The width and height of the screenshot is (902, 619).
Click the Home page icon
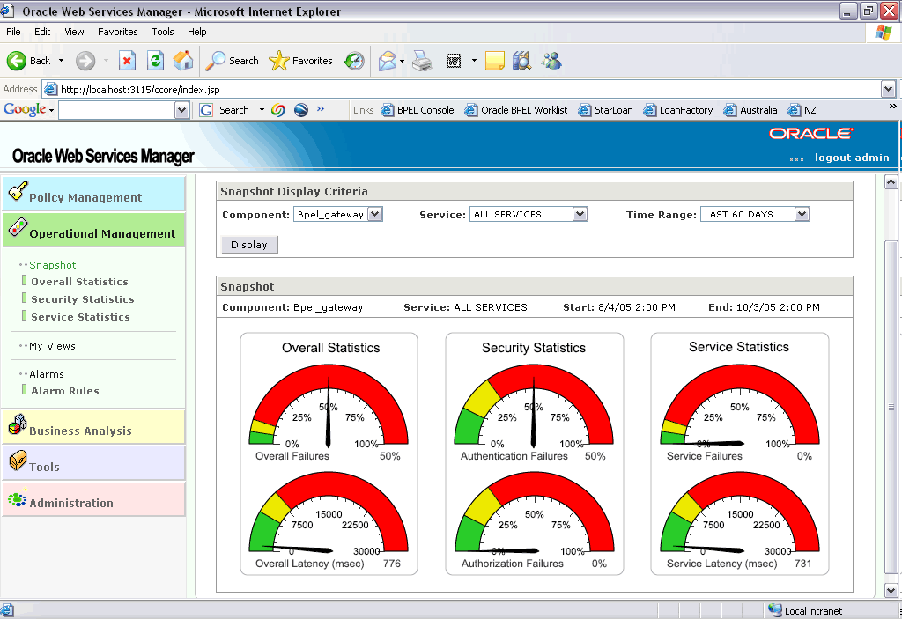click(183, 61)
